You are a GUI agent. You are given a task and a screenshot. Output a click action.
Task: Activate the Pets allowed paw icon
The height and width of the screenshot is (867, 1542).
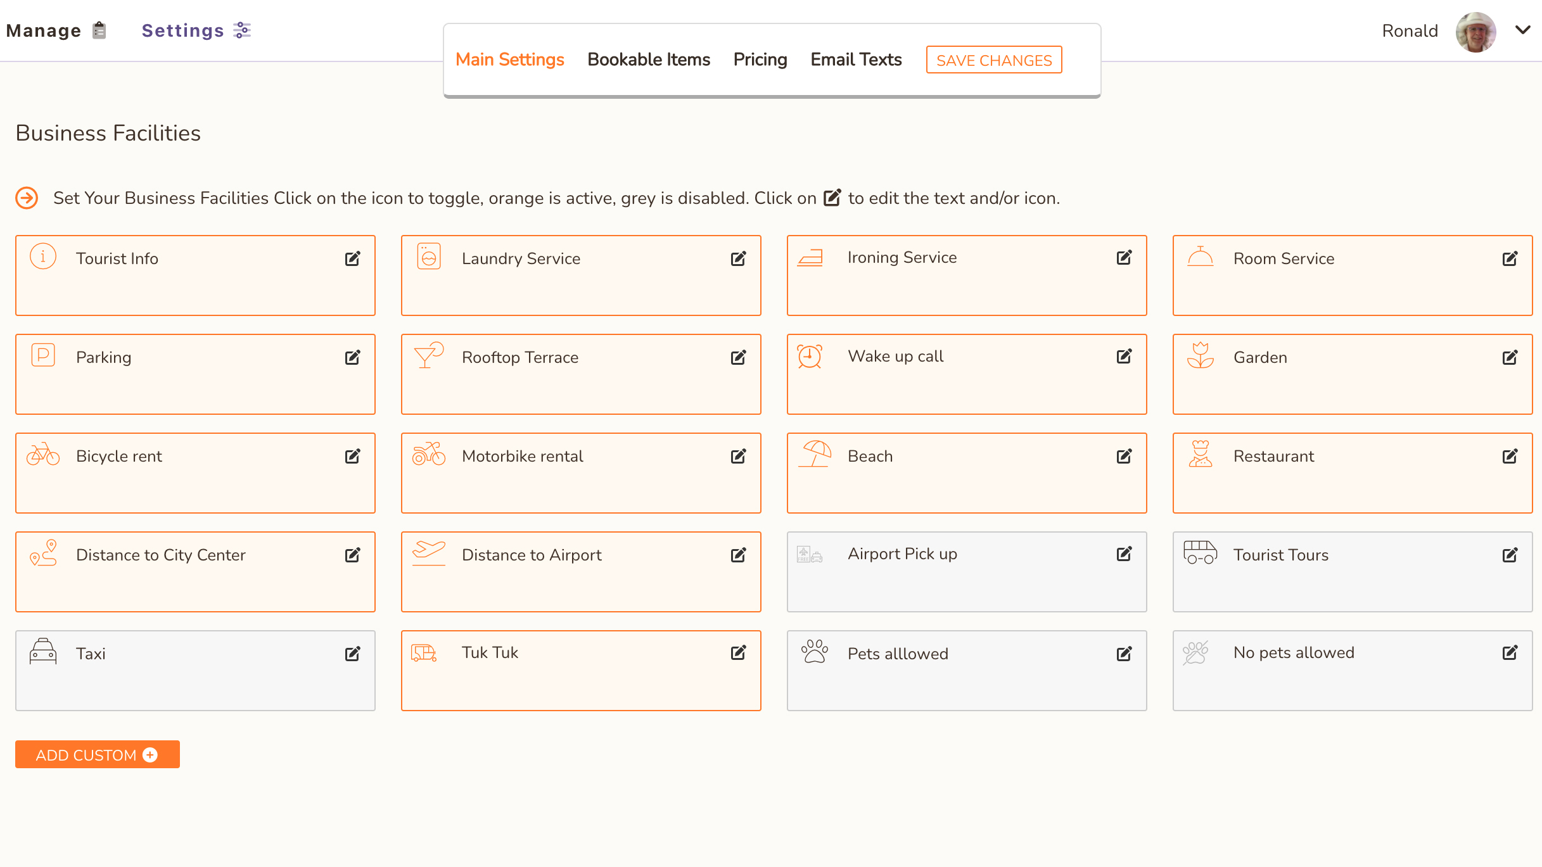815,651
